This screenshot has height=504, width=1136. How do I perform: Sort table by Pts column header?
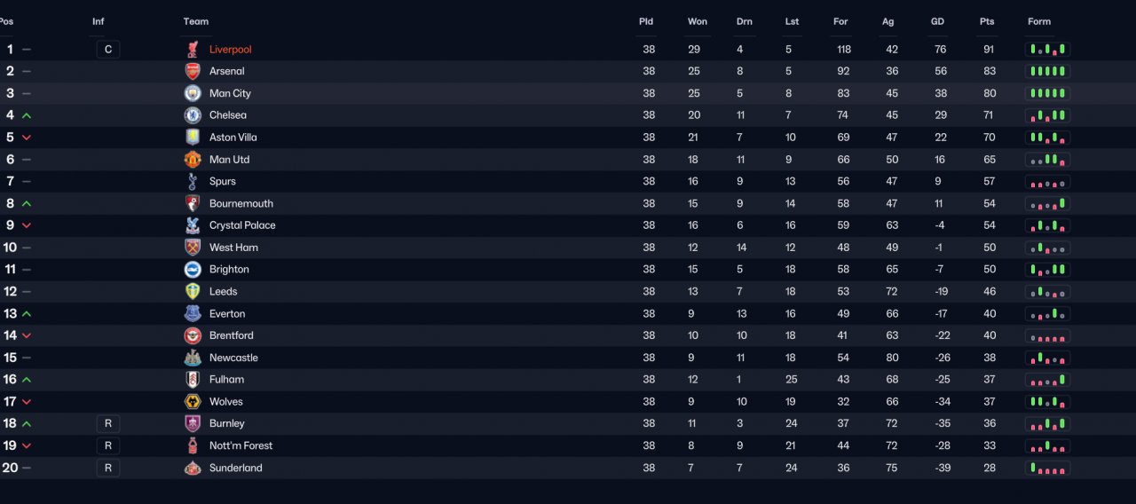987,22
